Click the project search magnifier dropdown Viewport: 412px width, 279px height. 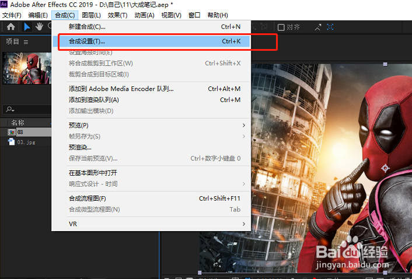coord(11,109)
